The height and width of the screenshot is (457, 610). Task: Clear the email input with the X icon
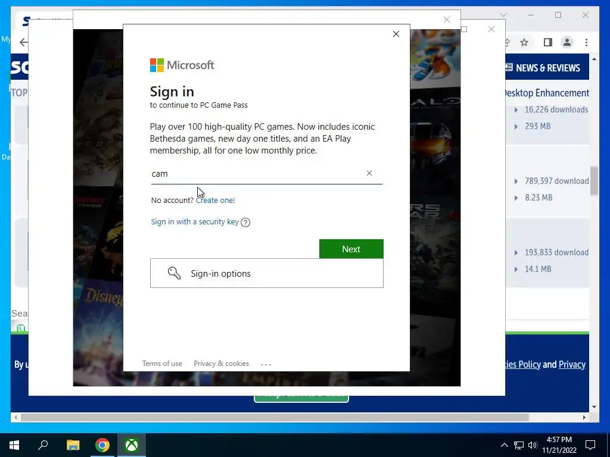pos(369,173)
